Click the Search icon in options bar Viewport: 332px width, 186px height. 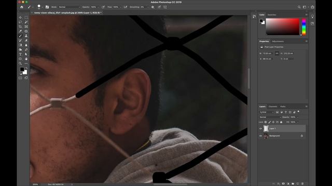pos(299,7)
